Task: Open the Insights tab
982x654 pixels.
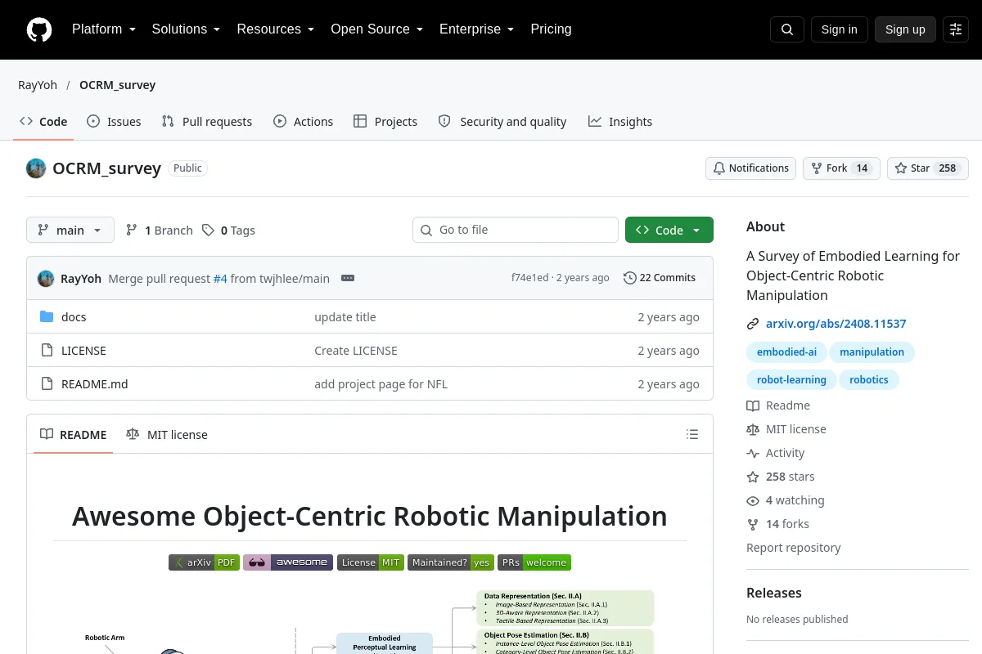Action: 620,122
